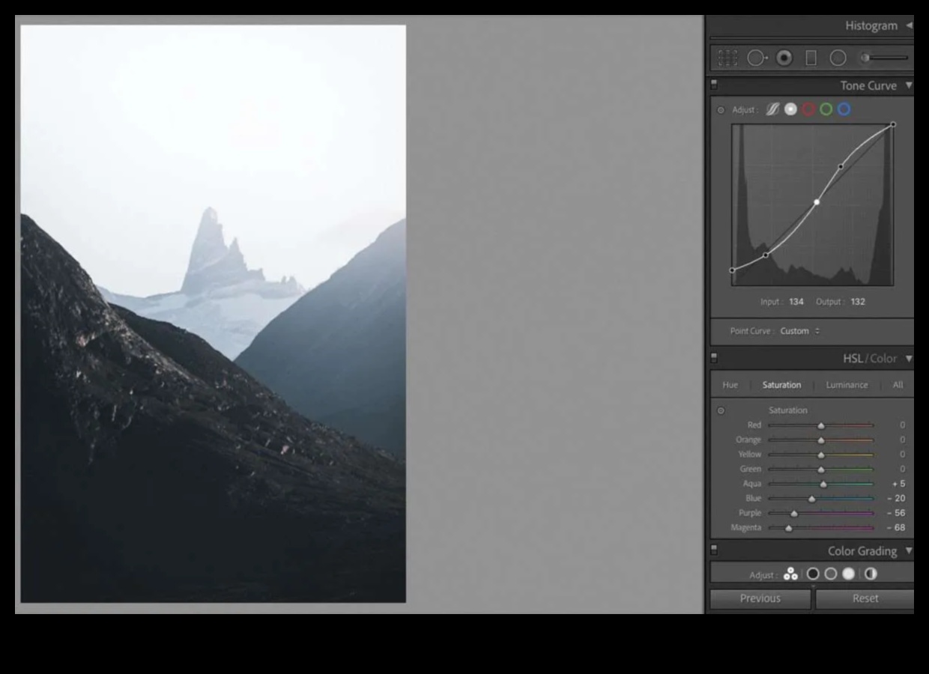The height and width of the screenshot is (674, 929).
Task: Select the Radial Filter tool
Action: pyautogui.click(x=838, y=58)
